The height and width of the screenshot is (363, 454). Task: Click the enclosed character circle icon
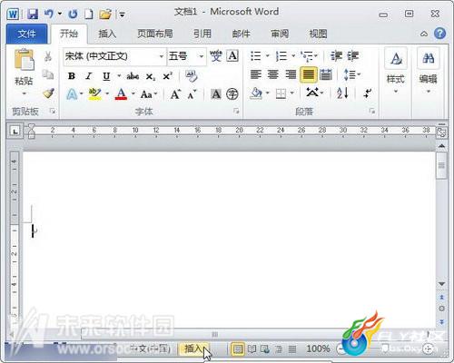tap(232, 94)
